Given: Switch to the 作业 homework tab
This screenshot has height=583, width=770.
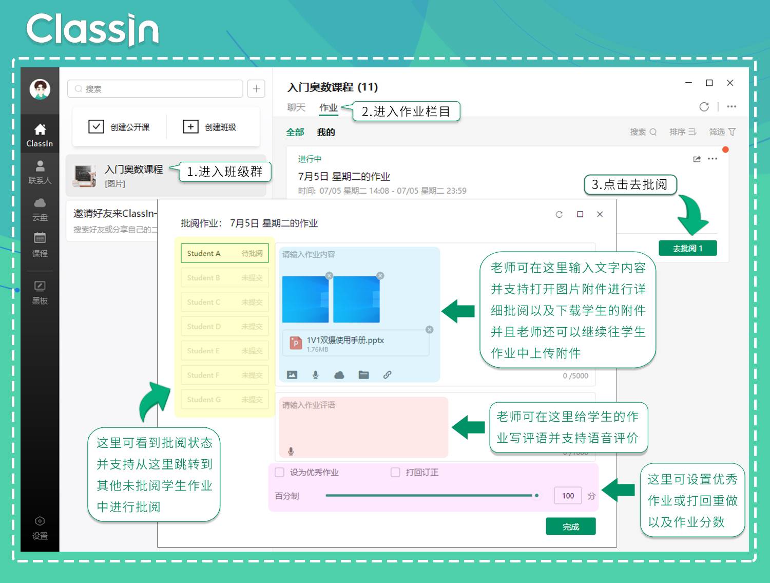Looking at the screenshot, I should pos(329,107).
